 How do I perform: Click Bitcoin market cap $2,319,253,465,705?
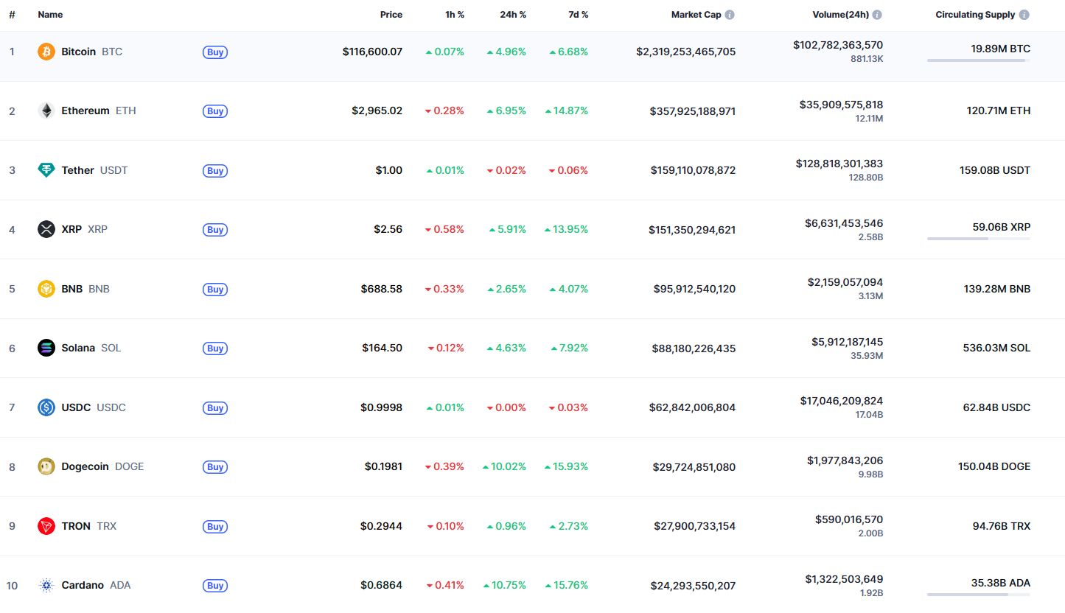[686, 52]
